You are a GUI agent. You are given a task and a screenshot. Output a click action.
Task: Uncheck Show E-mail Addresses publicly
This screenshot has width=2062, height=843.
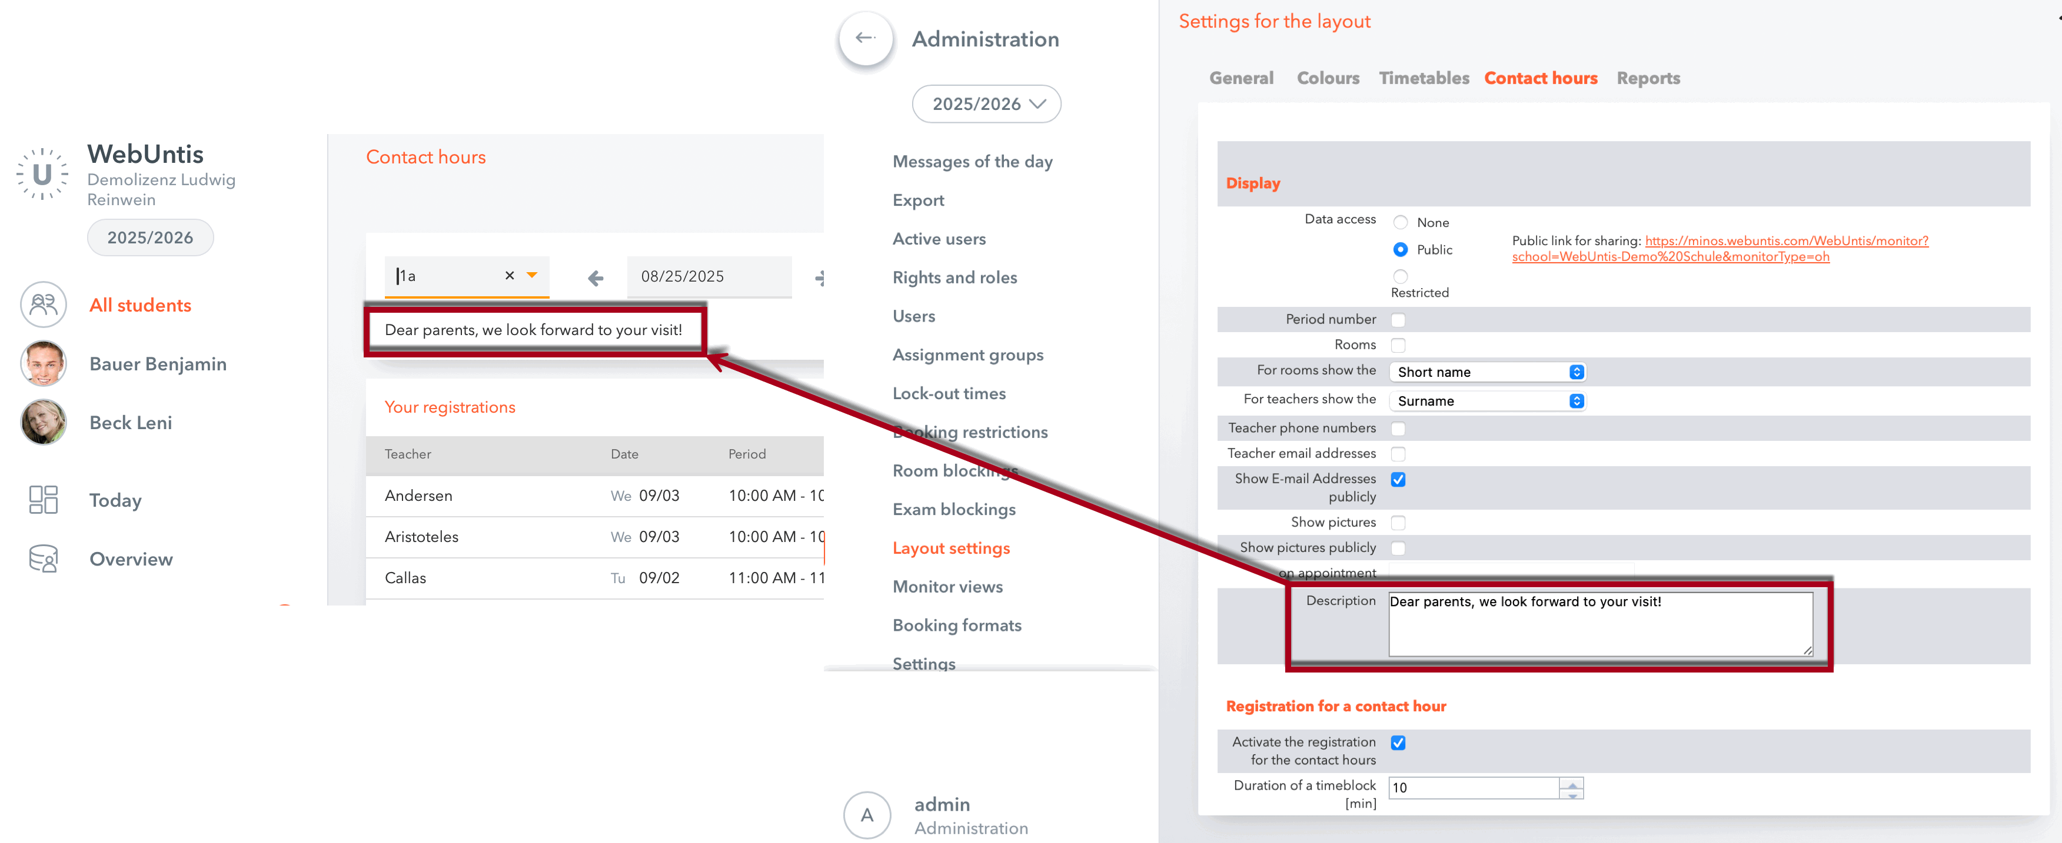click(1398, 479)
